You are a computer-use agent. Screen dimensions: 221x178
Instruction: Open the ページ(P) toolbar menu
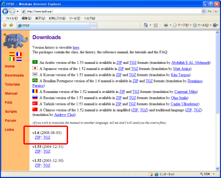pos(182,25)
